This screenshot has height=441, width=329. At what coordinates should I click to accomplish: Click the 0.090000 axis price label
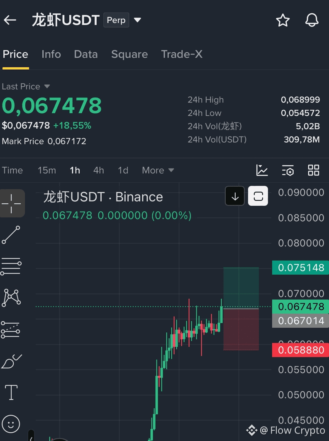click(x=301, y=192)
